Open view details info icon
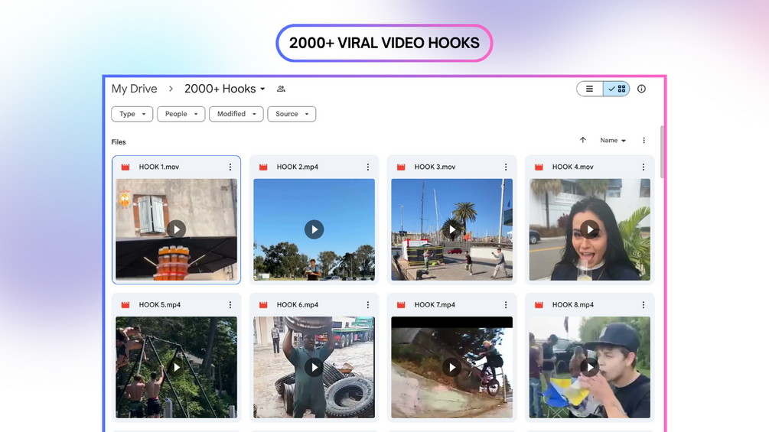The width and height of the screenshot is (769, 432). point(641,89)
